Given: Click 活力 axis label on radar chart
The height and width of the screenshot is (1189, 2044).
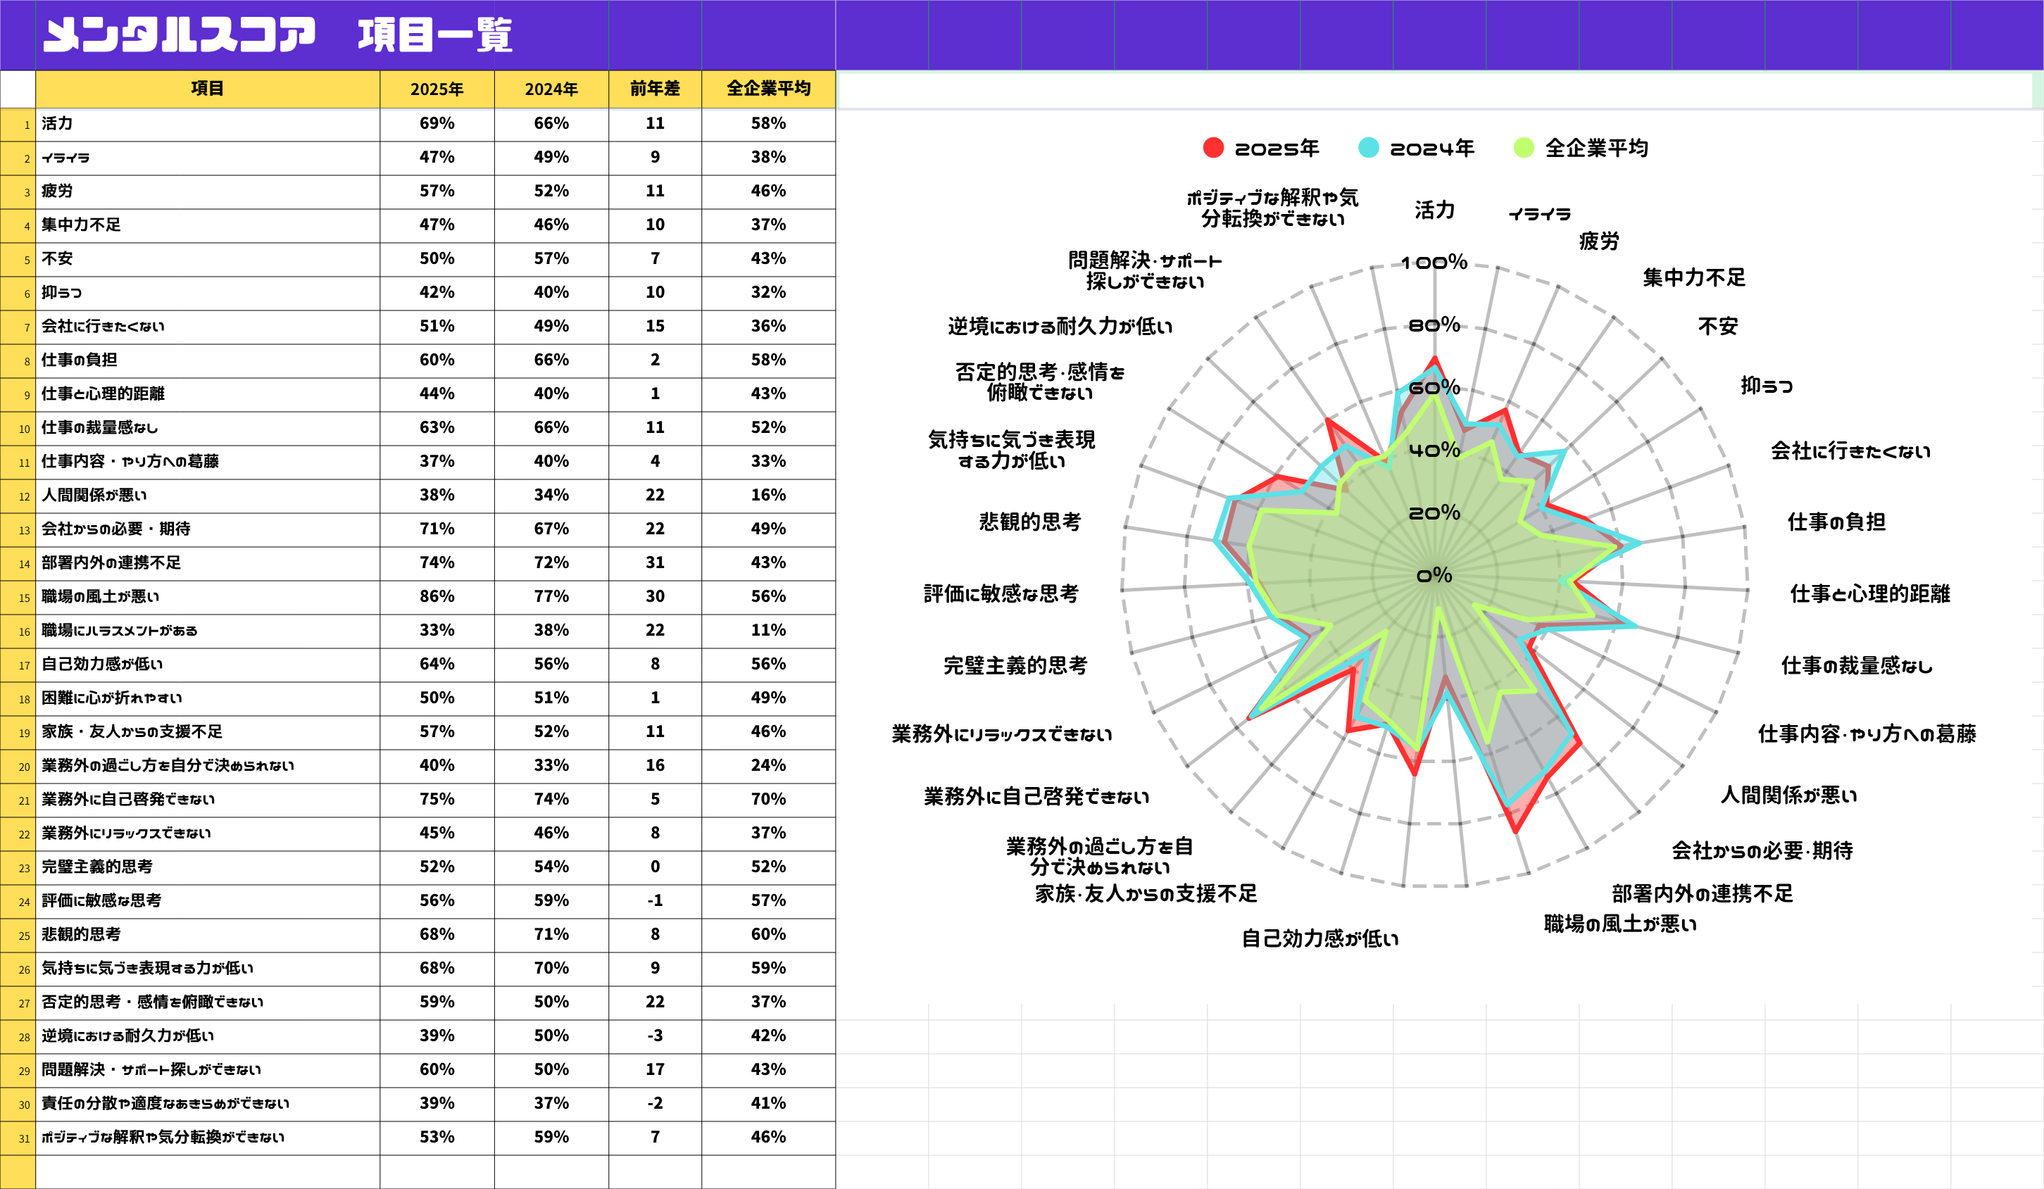Looking at the screenshot, I should 1434,210.
